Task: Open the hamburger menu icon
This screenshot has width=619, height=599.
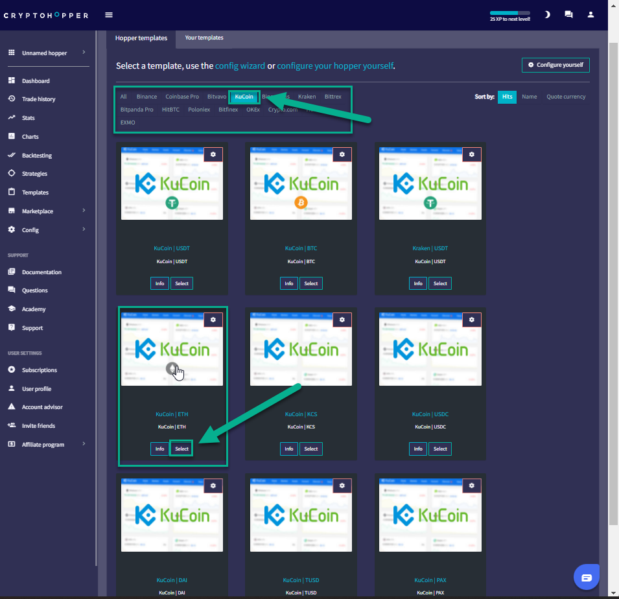Action: coord(109,15)
